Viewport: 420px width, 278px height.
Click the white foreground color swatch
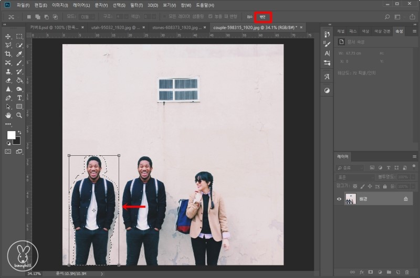click(11, 135)
